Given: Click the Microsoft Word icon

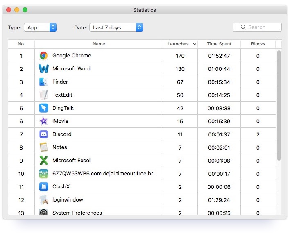Looking at the screenshot, I should click(x=44, y=69).
